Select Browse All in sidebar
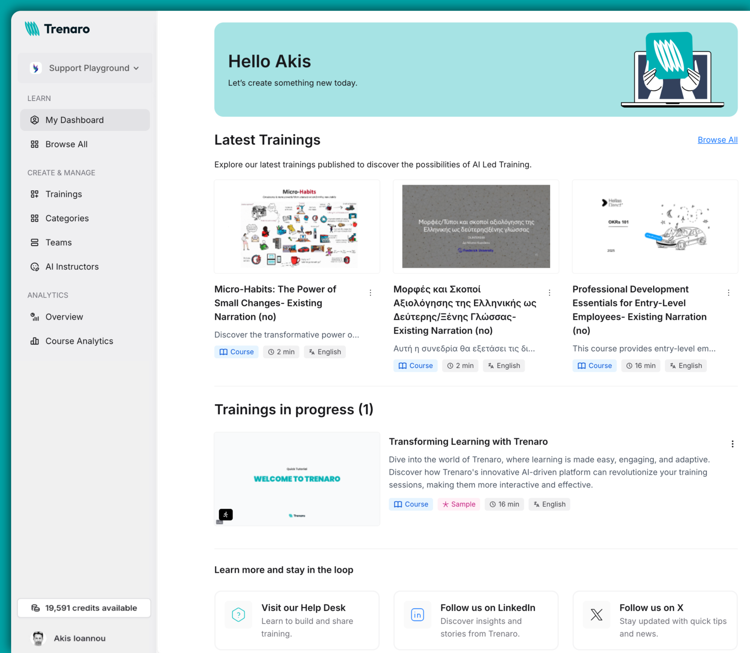Screen dimensions: 750x653 [x=66, y=144]
